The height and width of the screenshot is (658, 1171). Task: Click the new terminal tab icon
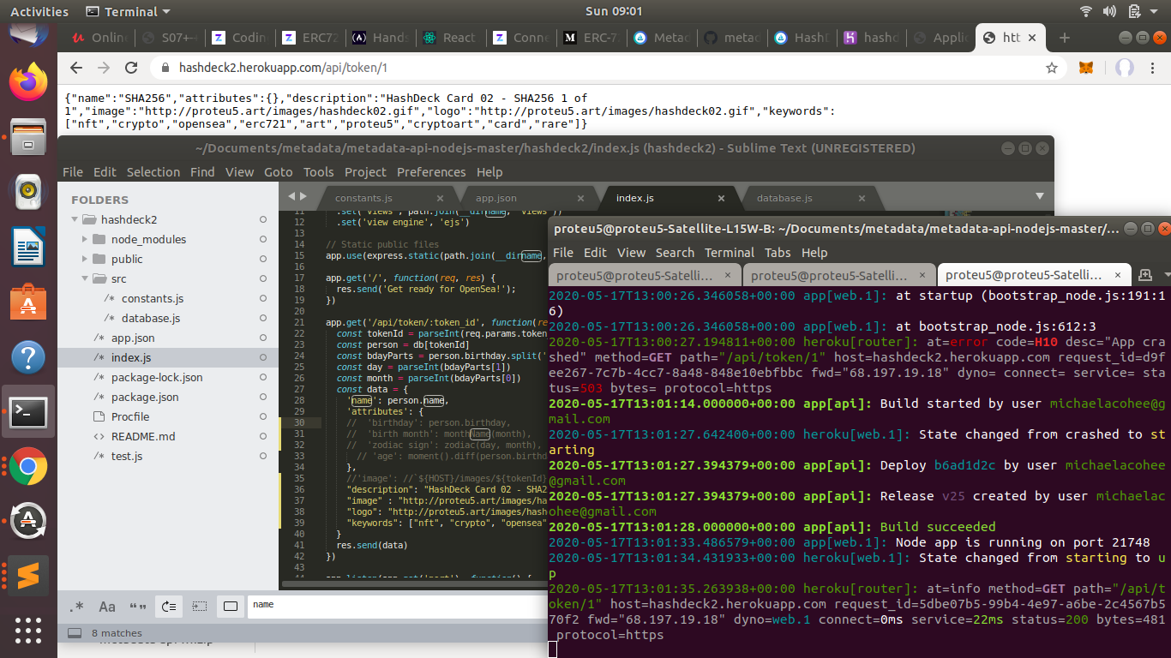click(1144, 275)
